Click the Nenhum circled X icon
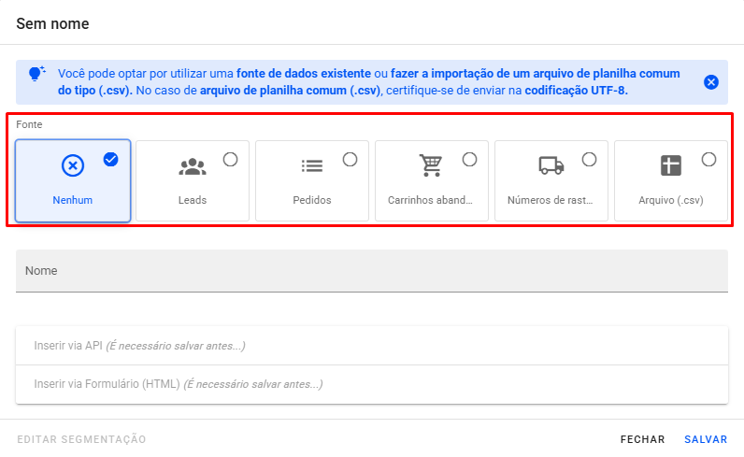 tap(73, 165)
